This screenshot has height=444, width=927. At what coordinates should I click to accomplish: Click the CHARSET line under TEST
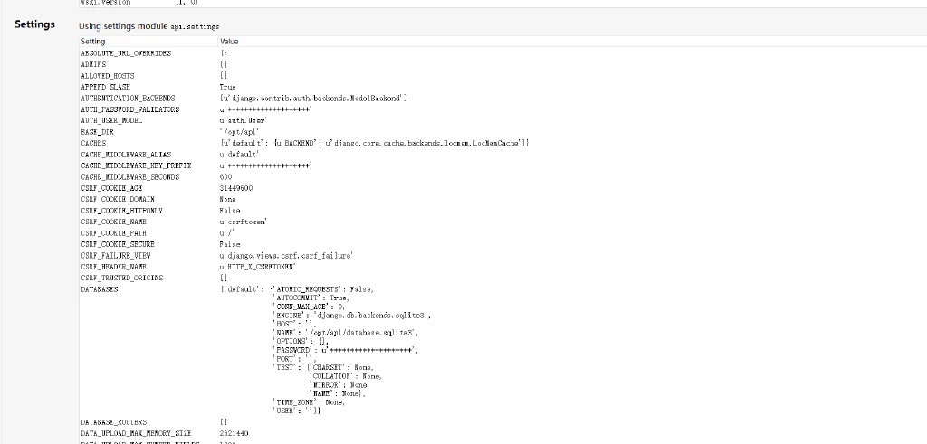341,368
